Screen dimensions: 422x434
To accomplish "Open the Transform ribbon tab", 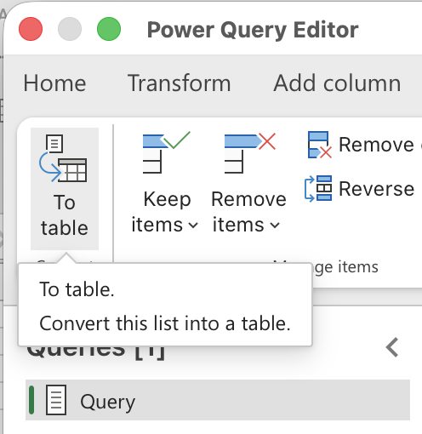I will click(180, 83).
